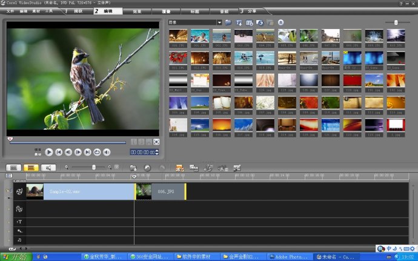Open the 文件 (File) menu

click(x=10, y=11)
